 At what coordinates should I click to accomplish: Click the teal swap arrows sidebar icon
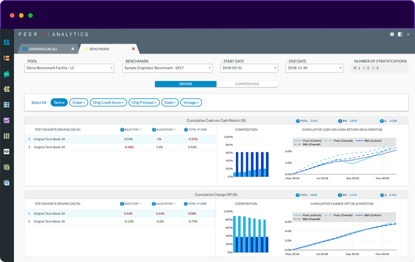[7, 74]
